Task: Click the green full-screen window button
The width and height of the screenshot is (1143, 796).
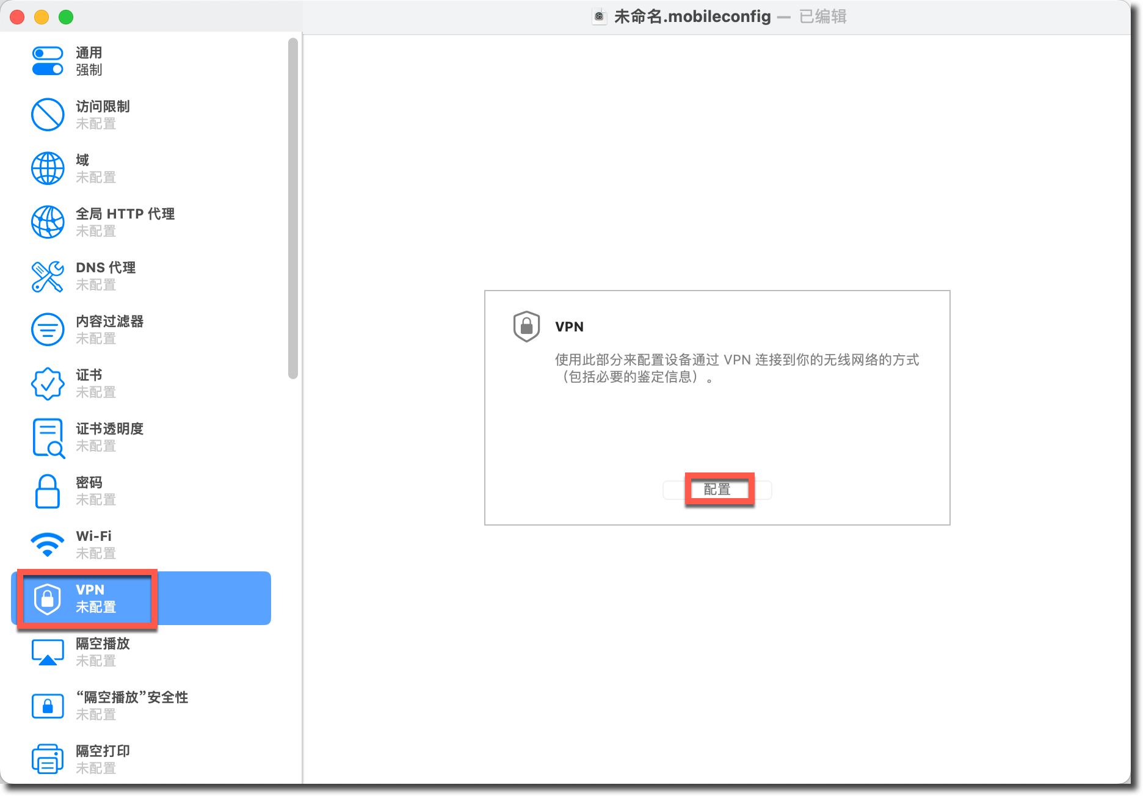Action: (x=66, y=17)
